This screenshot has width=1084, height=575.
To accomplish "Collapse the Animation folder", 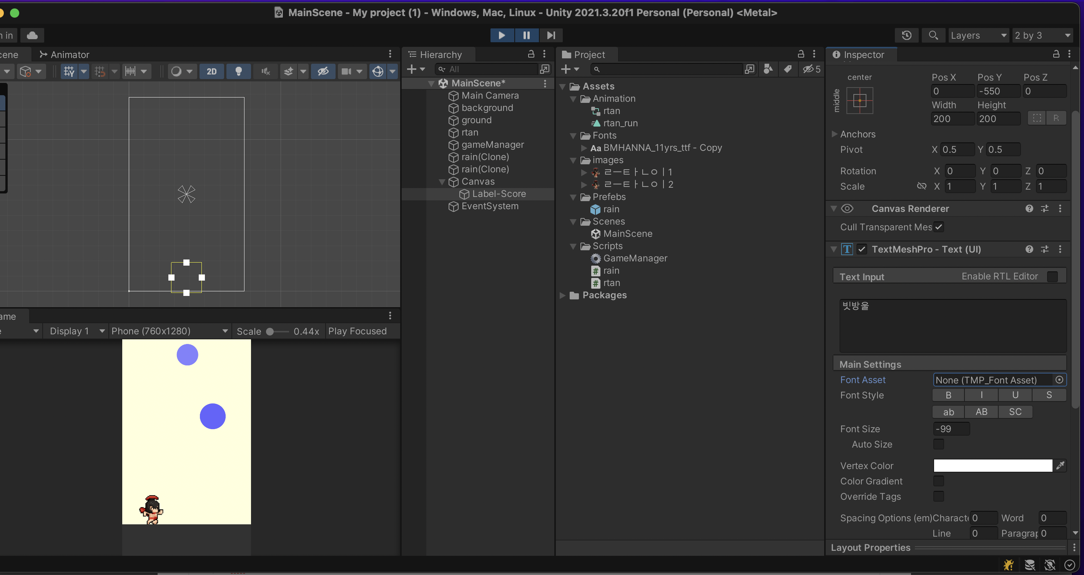I will [x=573, y=99].
